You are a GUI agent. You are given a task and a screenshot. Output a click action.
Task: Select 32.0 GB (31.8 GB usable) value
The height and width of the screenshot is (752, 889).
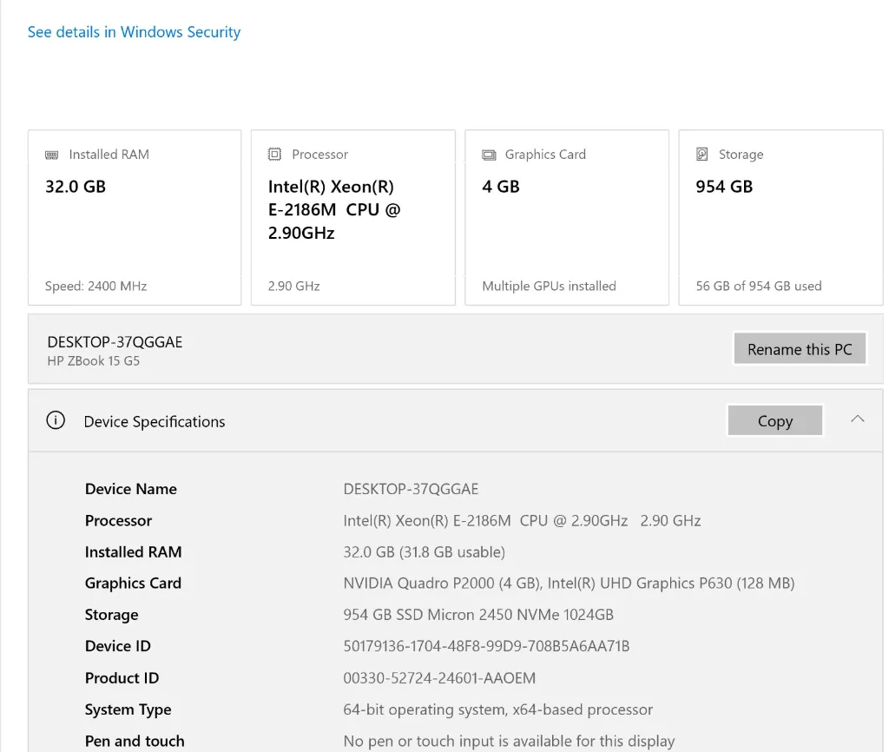[x=424, y=551]
